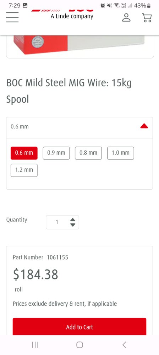
Task: Collapse size dropdown with red triangle
Action: [x=144, y=126]
